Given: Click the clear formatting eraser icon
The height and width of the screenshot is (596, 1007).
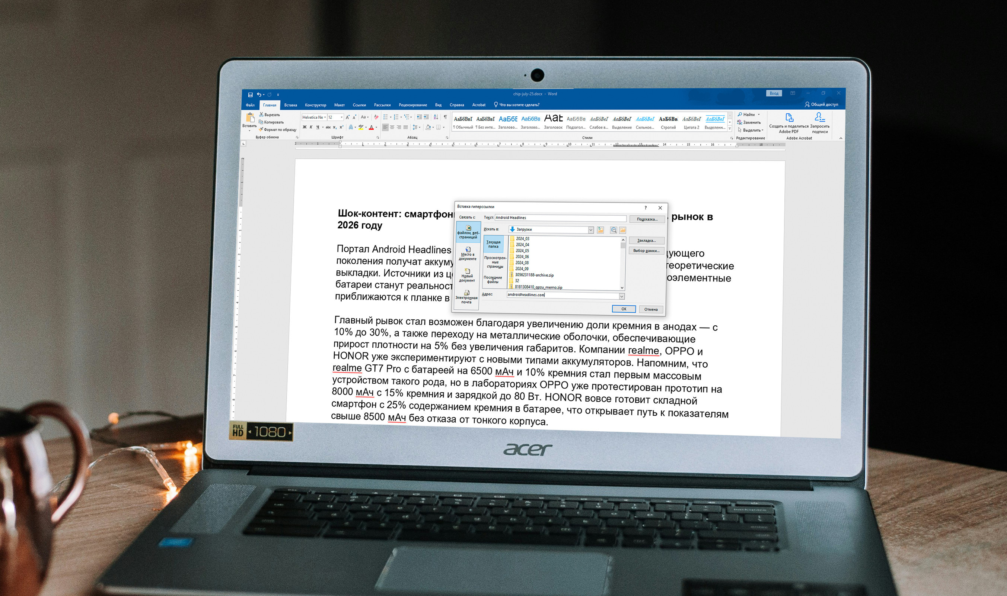Looking at the screenshot, I should click(376, 117).
